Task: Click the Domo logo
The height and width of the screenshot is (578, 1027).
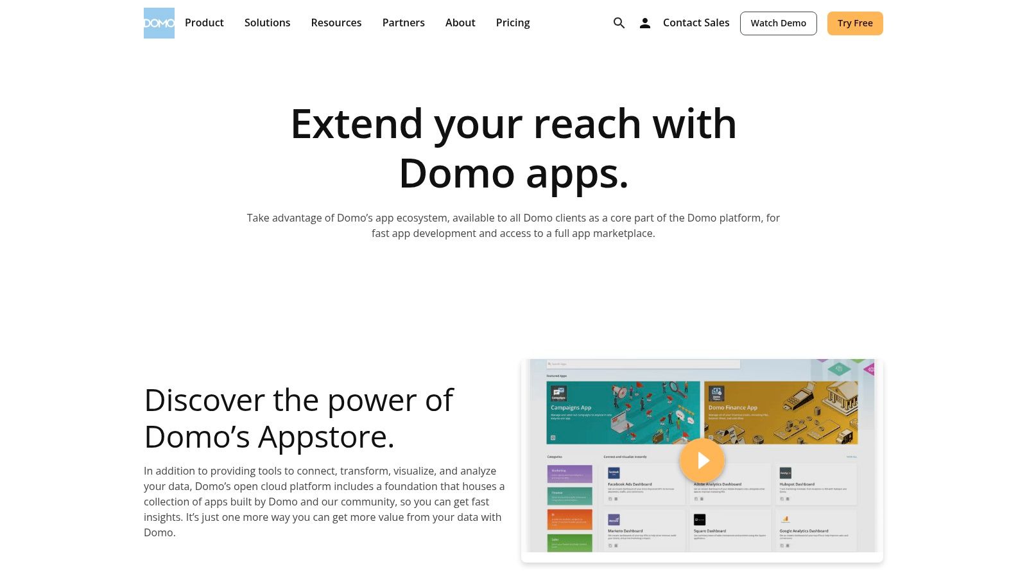Action: point(159,22)
